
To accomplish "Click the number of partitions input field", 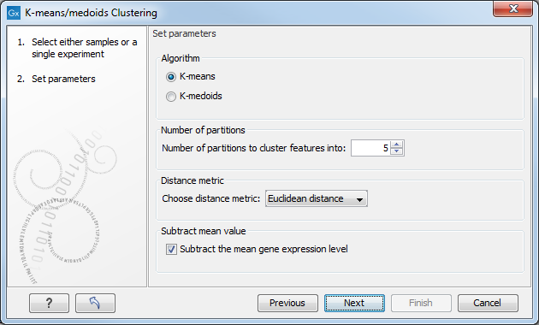I will (x=370, y=148).
